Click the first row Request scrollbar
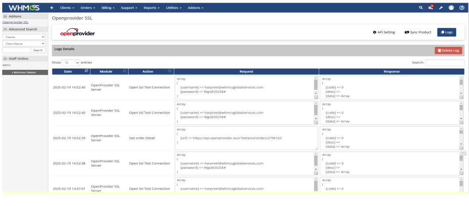469x206 pixels. tap(316, 86)
